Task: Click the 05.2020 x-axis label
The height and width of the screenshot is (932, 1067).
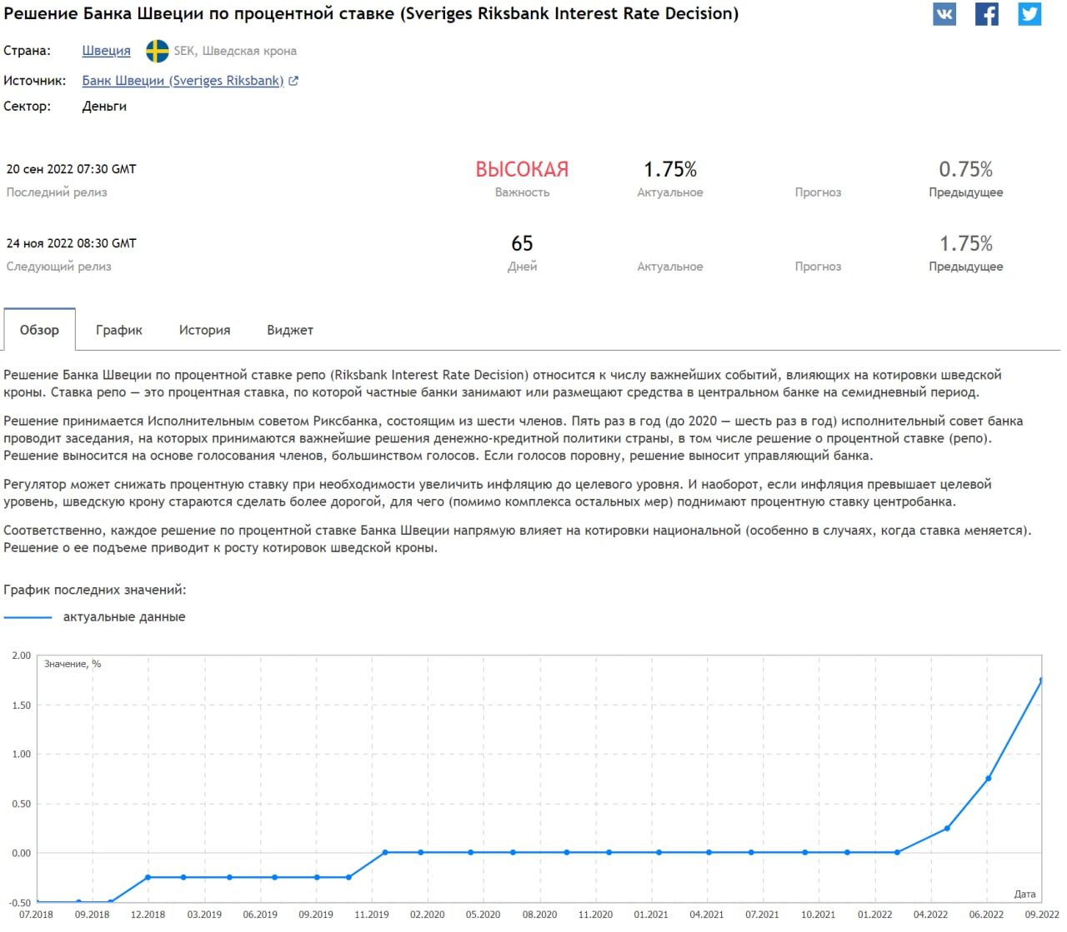Action: (x=483, y=915)
